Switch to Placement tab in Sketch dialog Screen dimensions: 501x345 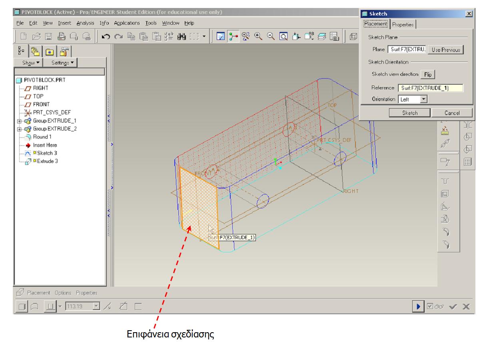[376, 24]
